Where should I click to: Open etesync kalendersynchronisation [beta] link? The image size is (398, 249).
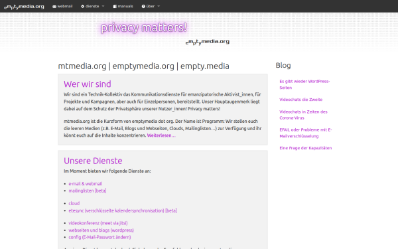(x=123, y=210)
